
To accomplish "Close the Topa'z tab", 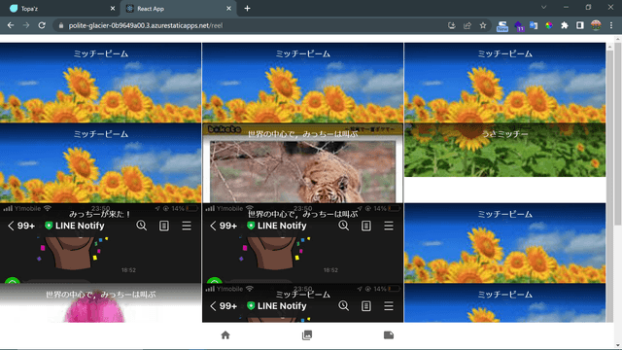I will click(113, 9).
